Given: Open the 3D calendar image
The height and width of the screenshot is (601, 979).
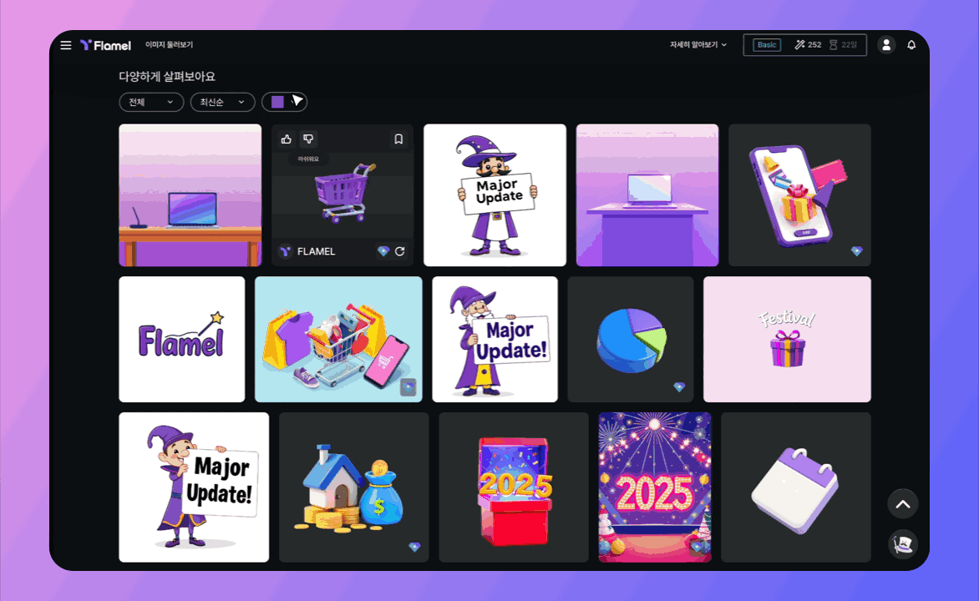Looking at the screenshot, I should coord(796,487).
